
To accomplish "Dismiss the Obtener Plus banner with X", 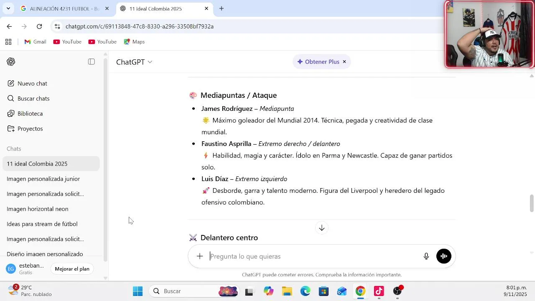I will (344, 62).
